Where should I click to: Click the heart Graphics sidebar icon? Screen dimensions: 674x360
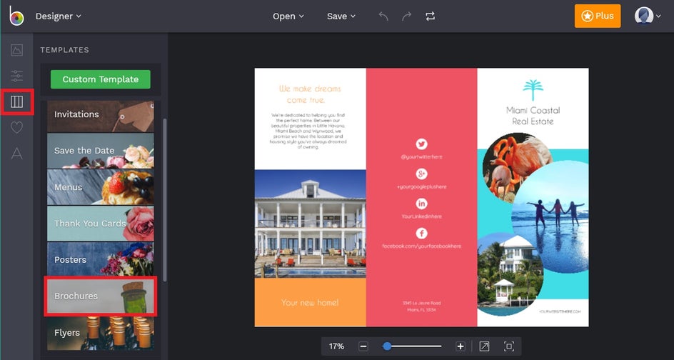16,128
